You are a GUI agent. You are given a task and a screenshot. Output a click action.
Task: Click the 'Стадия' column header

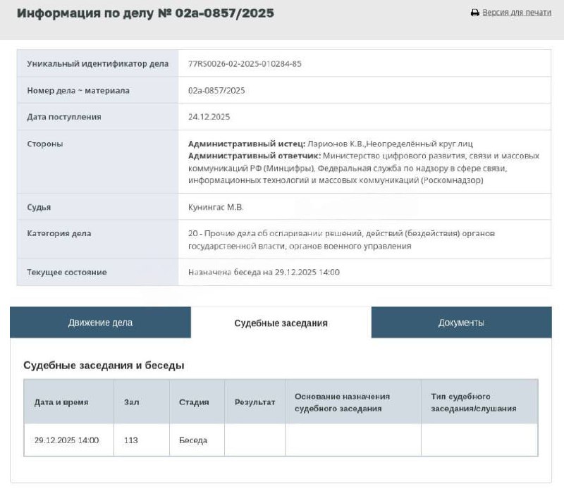(194, 402)
